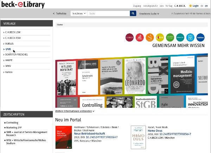211x153 pixels.
Task: Click the 'Innovation' handbook cover
Action: [197, 101]
